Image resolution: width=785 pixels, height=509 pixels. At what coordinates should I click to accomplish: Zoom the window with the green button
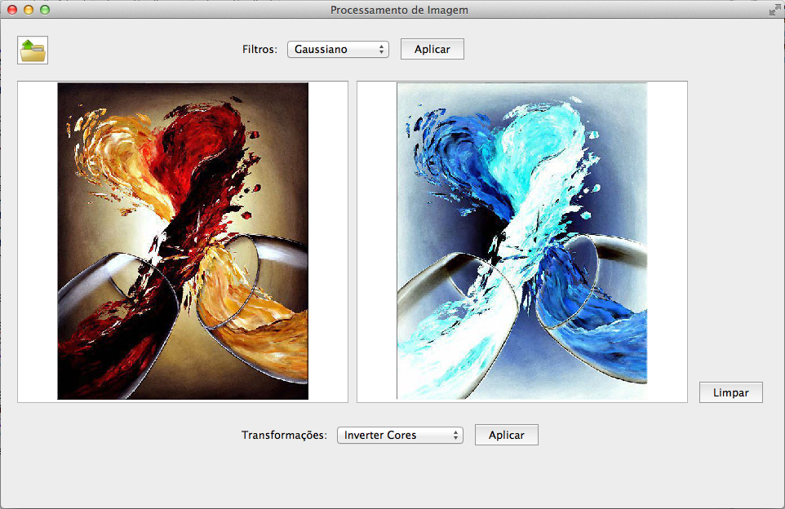pyautogui.click(x=45, y=10)
